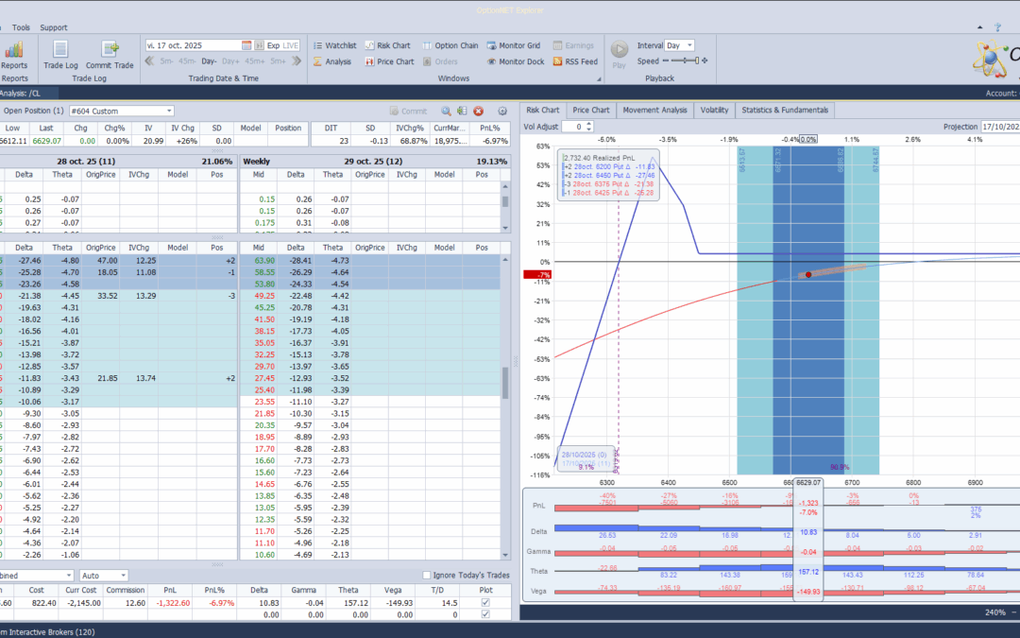Open the Reports icon in the ribbon
1020x638 pixels.
pos(13,55)
